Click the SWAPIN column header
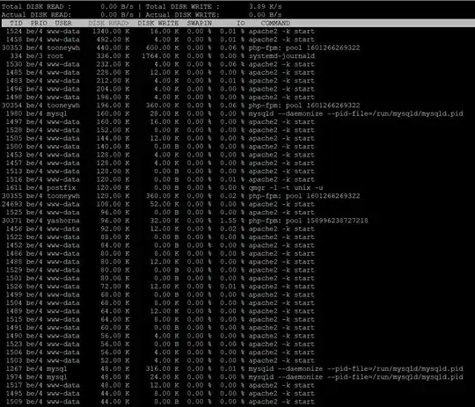This screenshot has height=407, width=475. point(200,23)
